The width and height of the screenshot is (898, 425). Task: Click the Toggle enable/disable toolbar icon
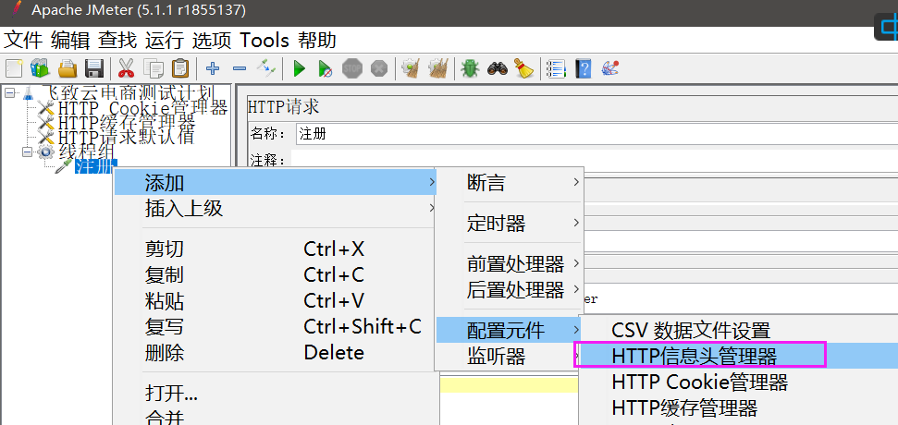coord(266,69)
